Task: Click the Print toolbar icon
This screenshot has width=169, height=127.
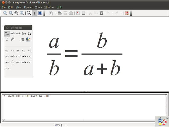Action: coord(83,13)
